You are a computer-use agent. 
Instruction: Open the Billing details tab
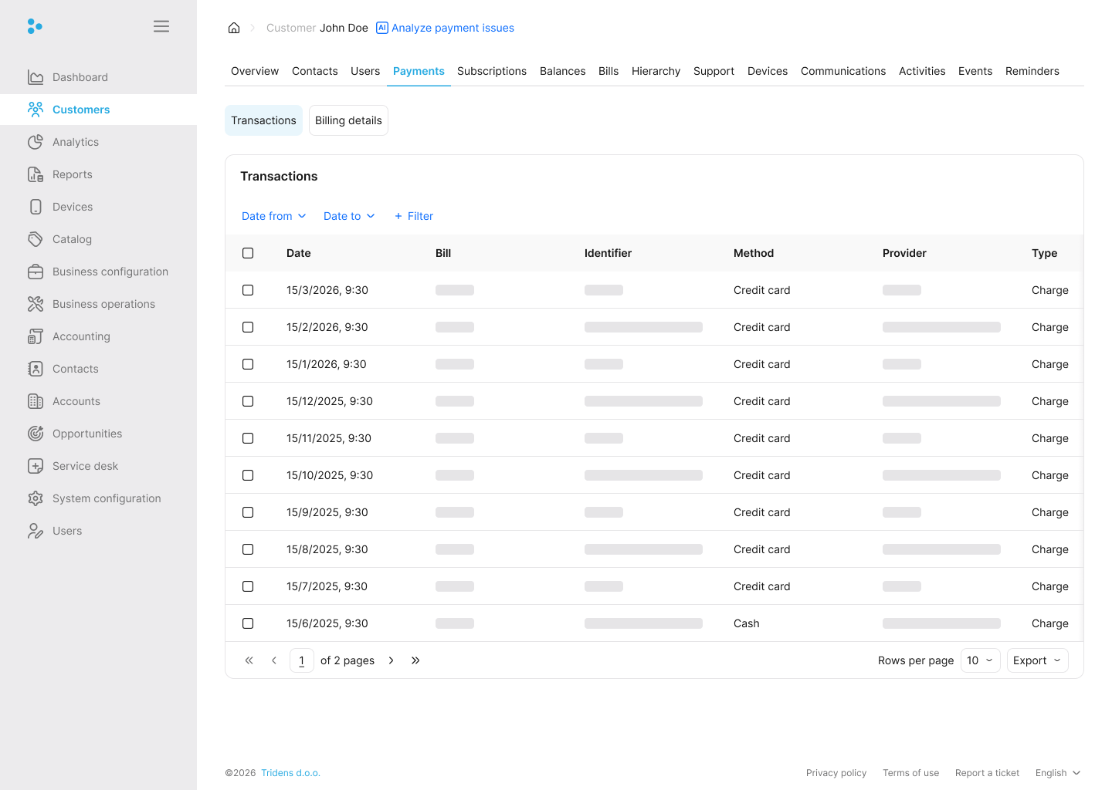coord(348,120)
